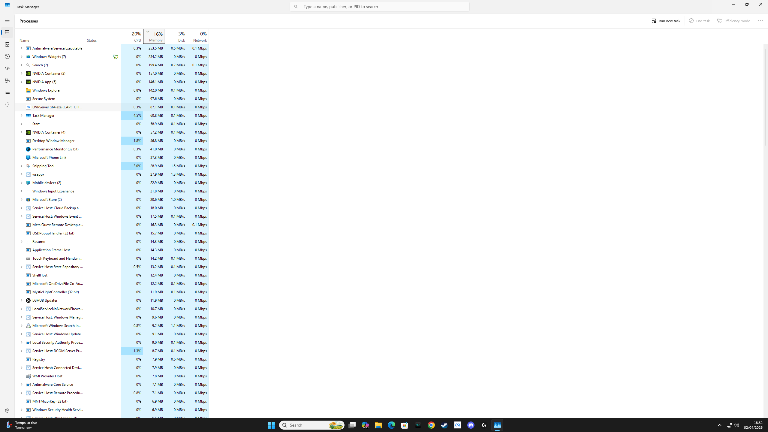Click the LGHUB Updater icon
This screenshot has height=432, width=768.
pos(28,301)
